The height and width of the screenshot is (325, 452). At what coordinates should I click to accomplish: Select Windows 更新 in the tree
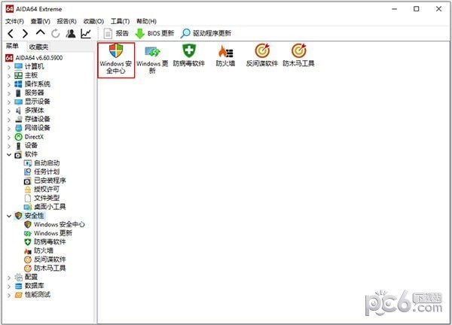[x=48, y=233]
